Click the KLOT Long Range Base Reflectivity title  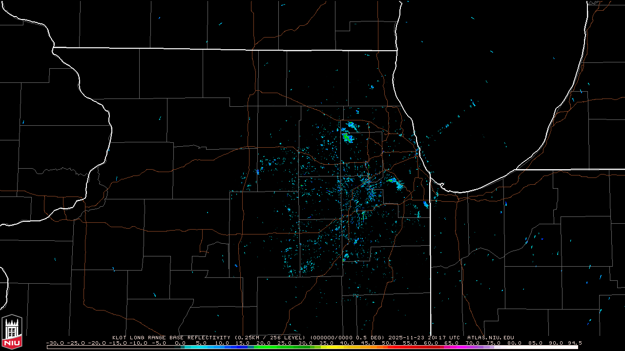click(x=171, y=337)
